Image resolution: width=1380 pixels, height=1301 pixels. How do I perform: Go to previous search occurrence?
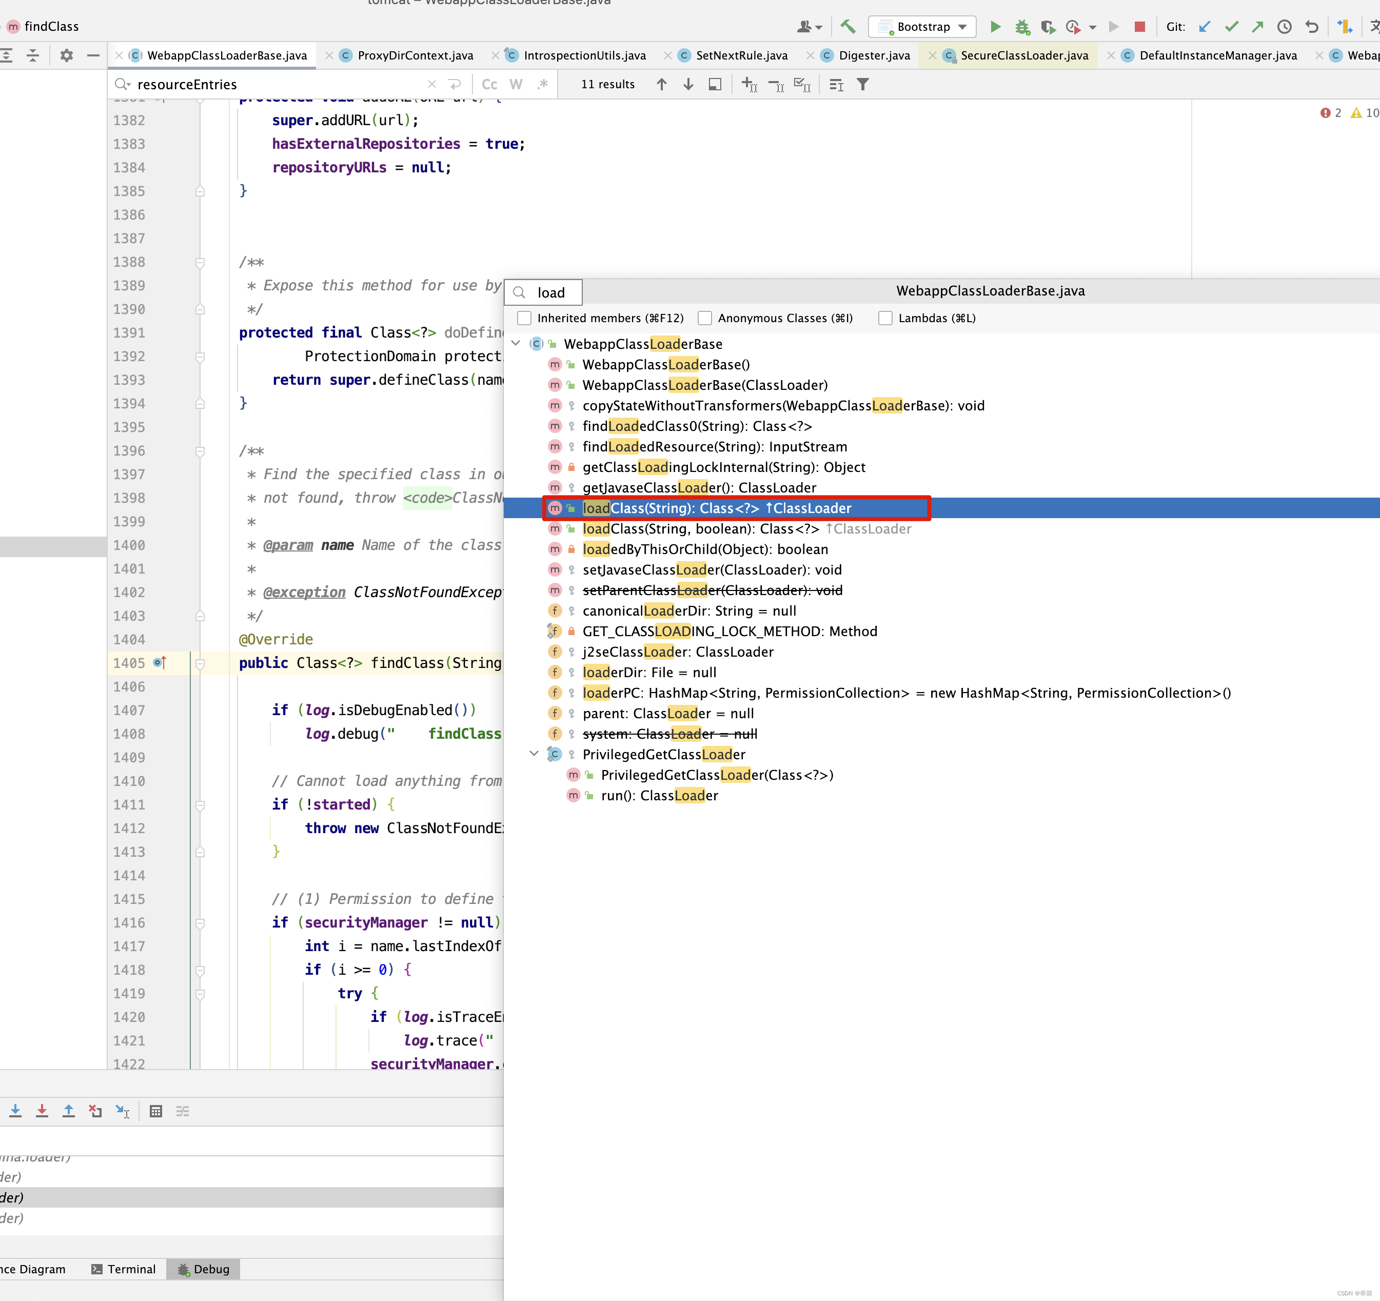pyautogui.click(x=662, y=85)
